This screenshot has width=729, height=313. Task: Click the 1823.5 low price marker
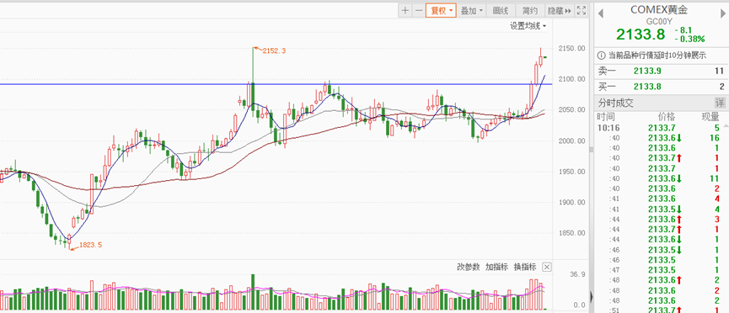click(91, 245)
